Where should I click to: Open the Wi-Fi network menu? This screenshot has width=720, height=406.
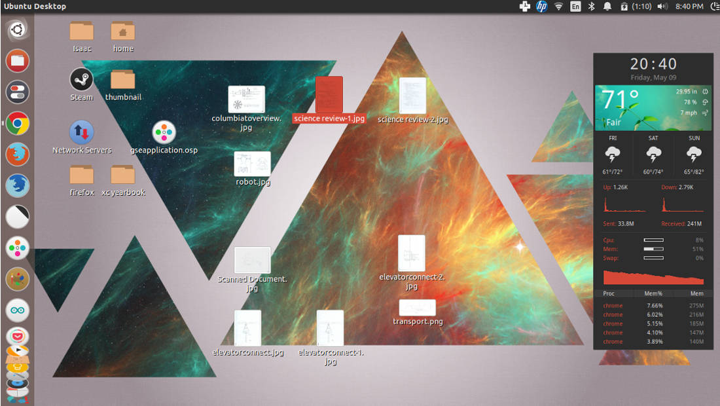pos(559,7)
